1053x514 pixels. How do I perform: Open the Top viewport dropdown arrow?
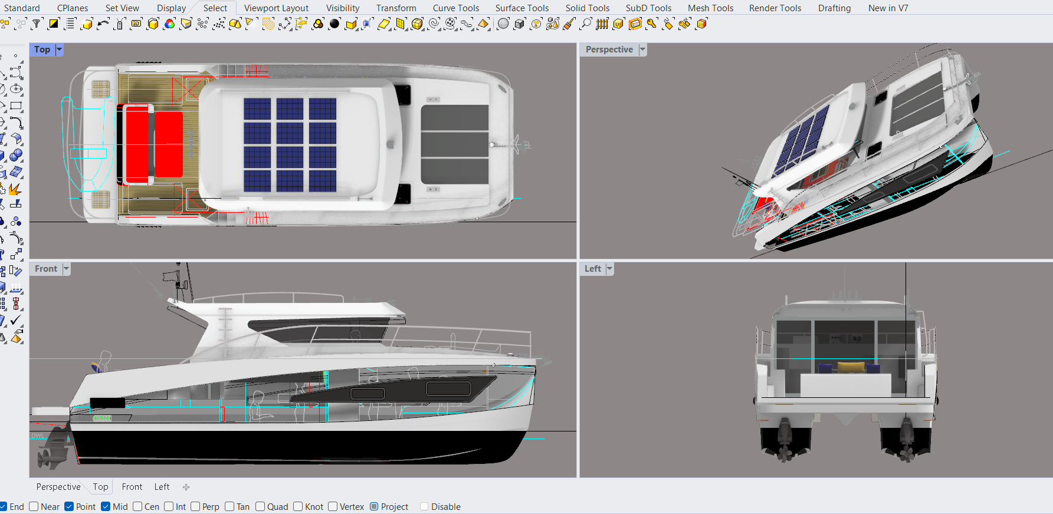pyautogui.click(x=59, y=50)
